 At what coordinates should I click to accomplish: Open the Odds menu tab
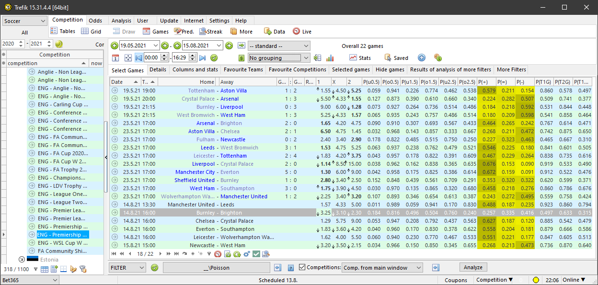(95, 21)
